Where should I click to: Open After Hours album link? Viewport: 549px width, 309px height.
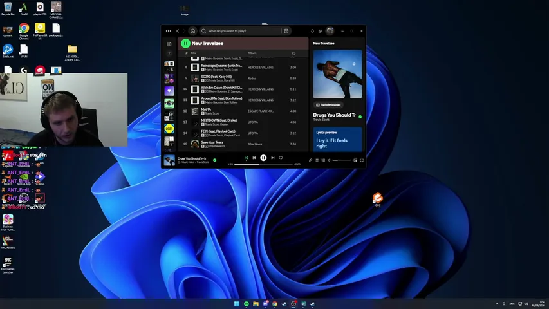coord(255,144)
